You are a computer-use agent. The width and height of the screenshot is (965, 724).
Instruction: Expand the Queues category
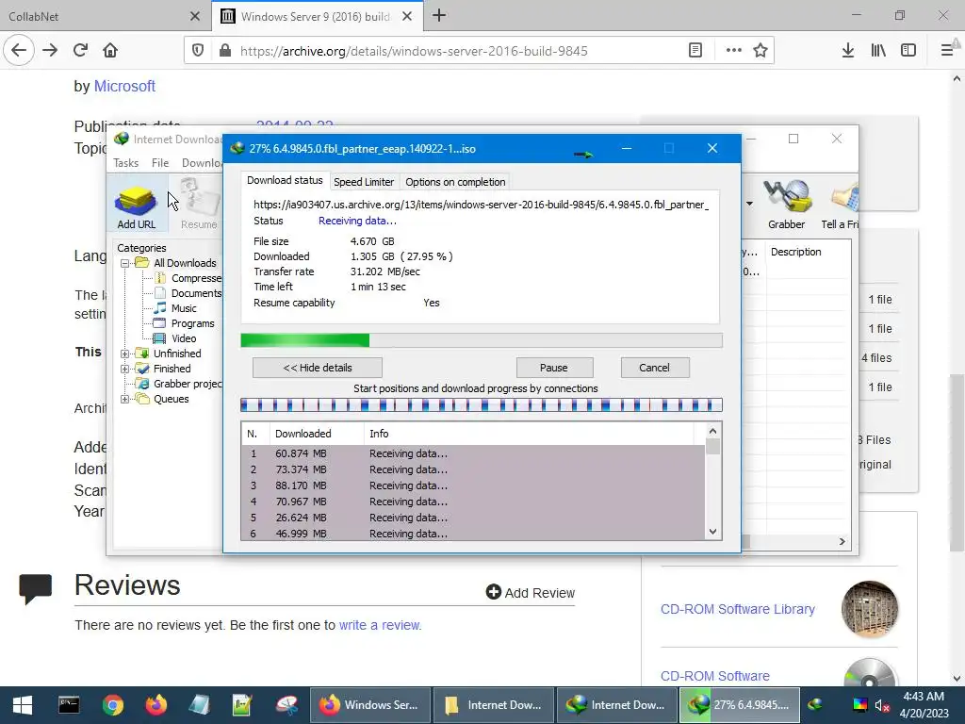(124, 399)
